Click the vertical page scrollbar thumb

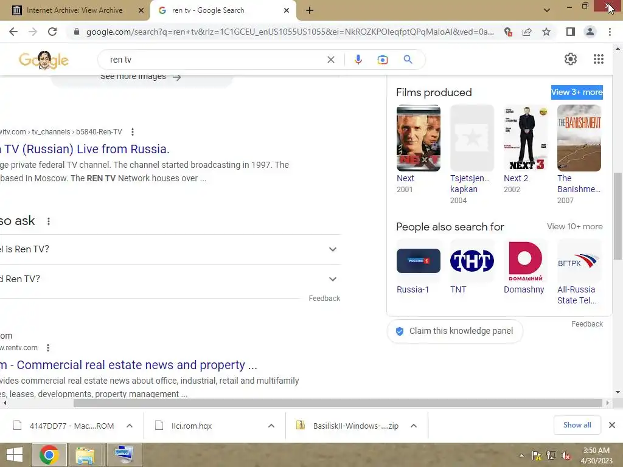pos(618,216)
